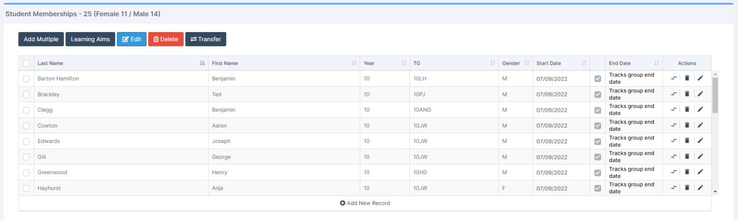Image resolution: width=738 pixels, height=220 pixels.
Task: Click the trash icon for Barton Hamilton row
Action: coord(687,78)
